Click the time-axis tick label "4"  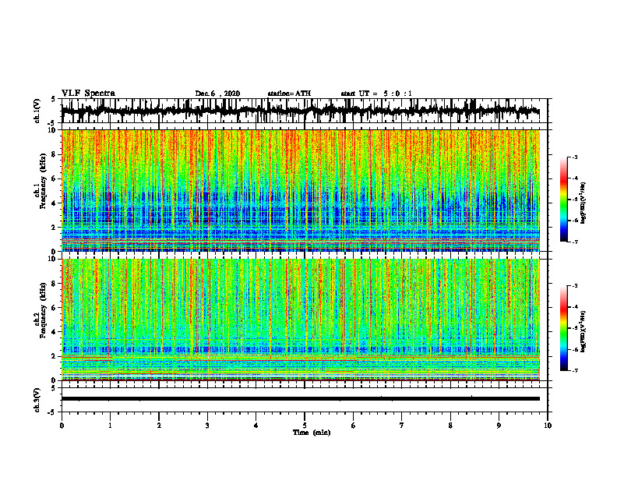click(x=256, y=426)
